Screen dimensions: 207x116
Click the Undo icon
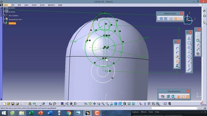[34, 104]
